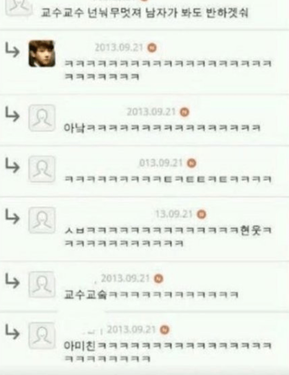Screen dimensions: 289x375
Task: Click the 2013.09.21 date on the 교수교숰 reply
Action: coord(126,278)
